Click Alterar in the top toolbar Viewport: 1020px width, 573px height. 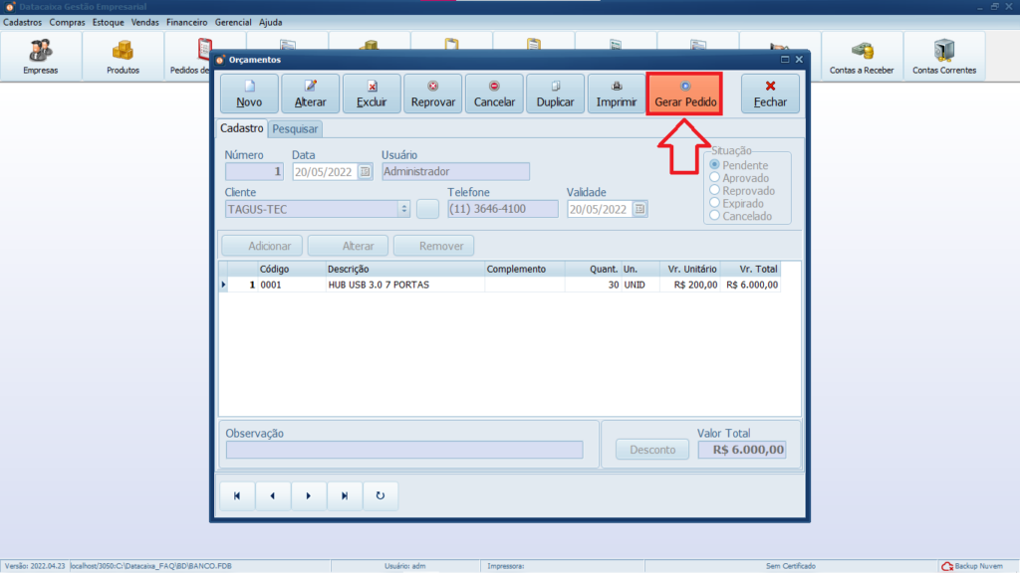click(311, 94)
